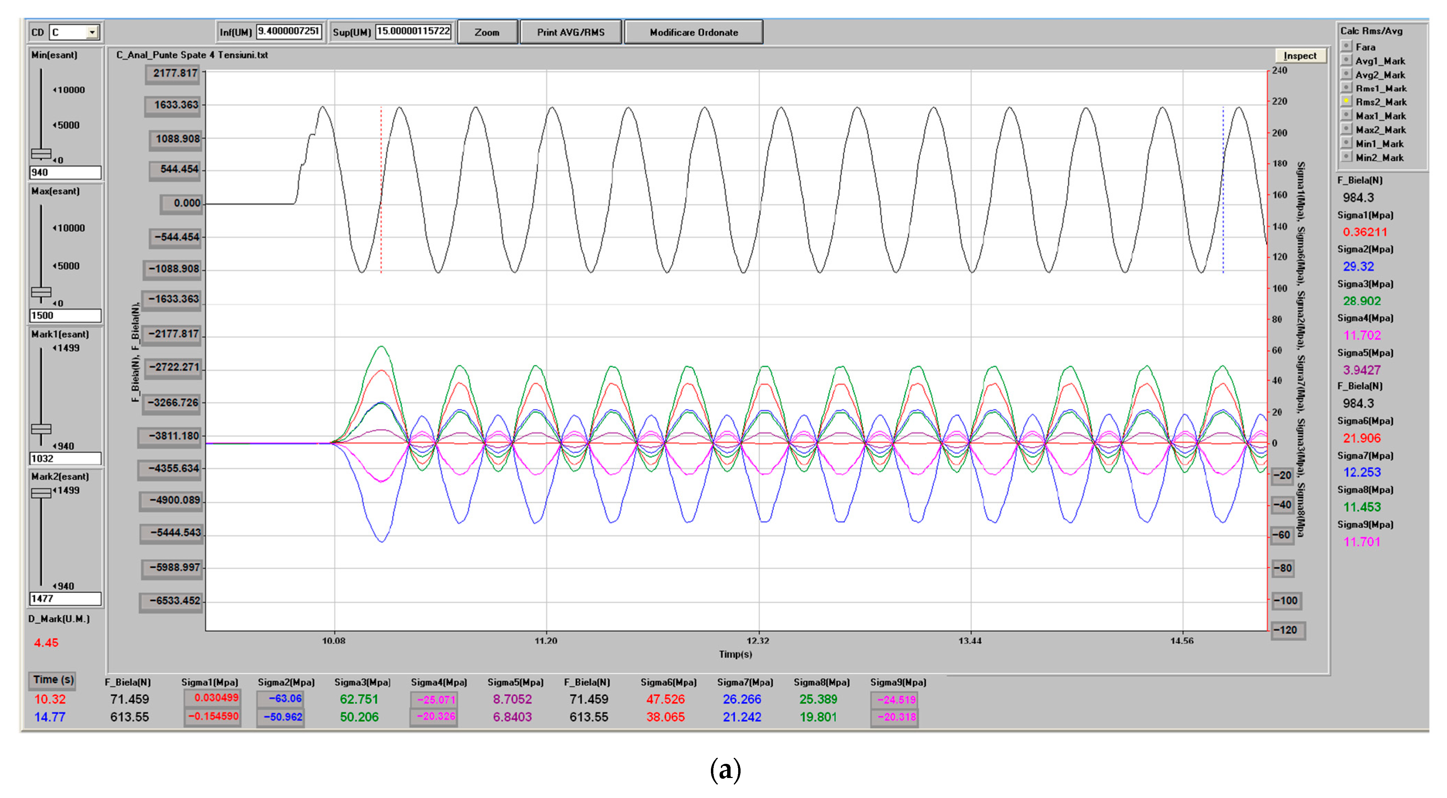Open the CD dropdown arrow
Screen dimensions: 1447x798
pyautogui.click(x=92, y=33)
